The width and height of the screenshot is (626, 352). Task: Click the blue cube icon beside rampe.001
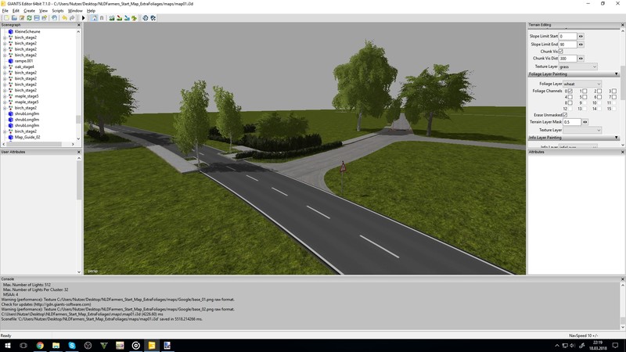[x=11, y=61]
